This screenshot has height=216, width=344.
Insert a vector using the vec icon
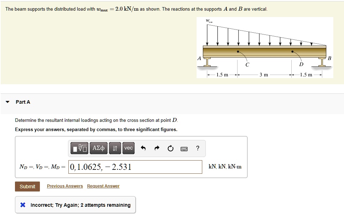coord(128,148)
